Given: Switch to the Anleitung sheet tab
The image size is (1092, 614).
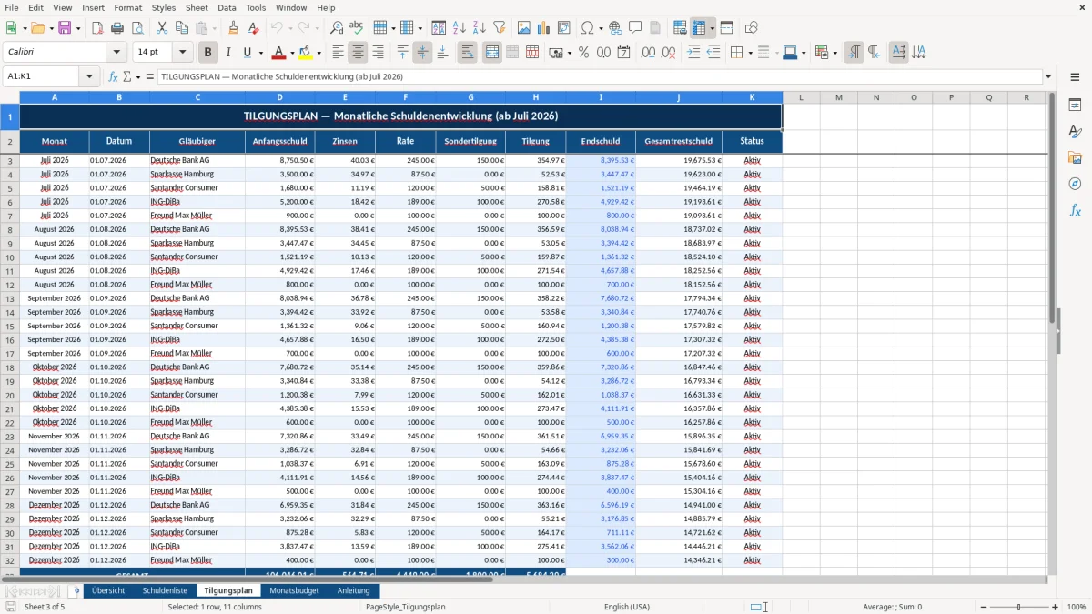Looking at the screenshot, I should pos(354,590).
